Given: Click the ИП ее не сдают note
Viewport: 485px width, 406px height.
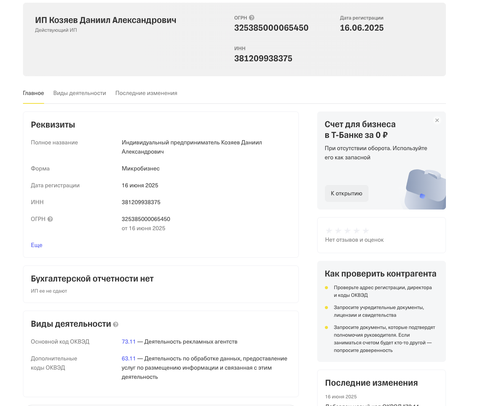Looking at the screenshot, I should (49, 291).
